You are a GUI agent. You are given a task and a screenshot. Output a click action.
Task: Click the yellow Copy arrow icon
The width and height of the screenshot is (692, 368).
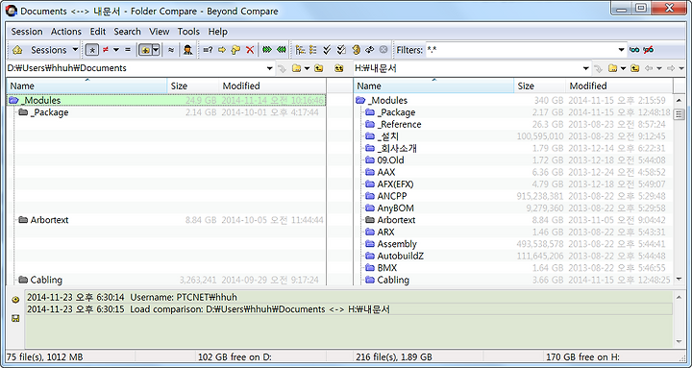tap(222, 50)
